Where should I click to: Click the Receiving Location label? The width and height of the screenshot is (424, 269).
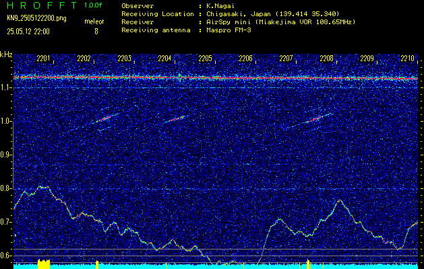[x=158, y=13]
